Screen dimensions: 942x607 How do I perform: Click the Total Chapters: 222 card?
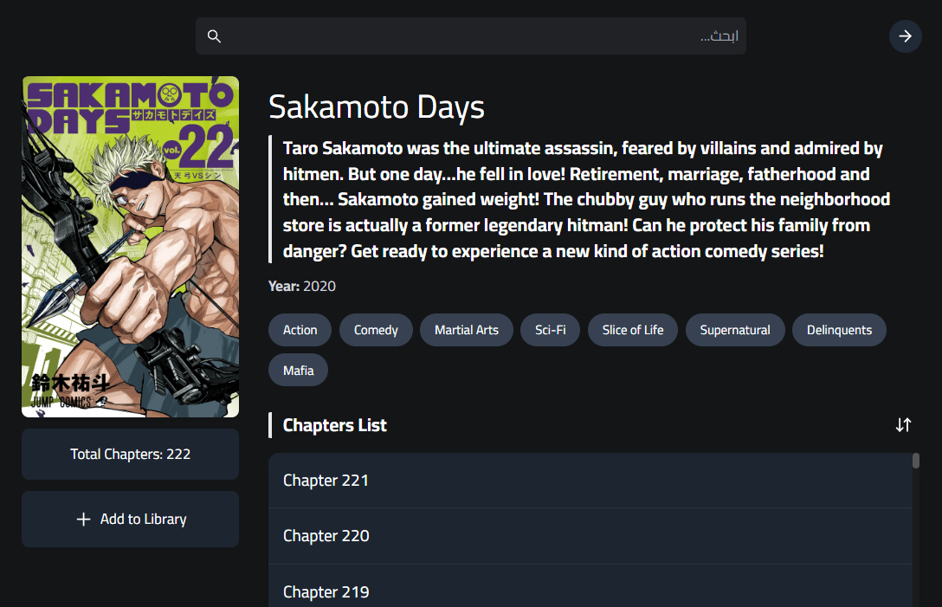[x=130, y=454]
